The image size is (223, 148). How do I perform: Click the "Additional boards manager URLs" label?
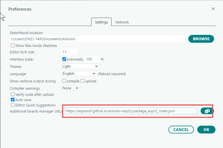36,111
